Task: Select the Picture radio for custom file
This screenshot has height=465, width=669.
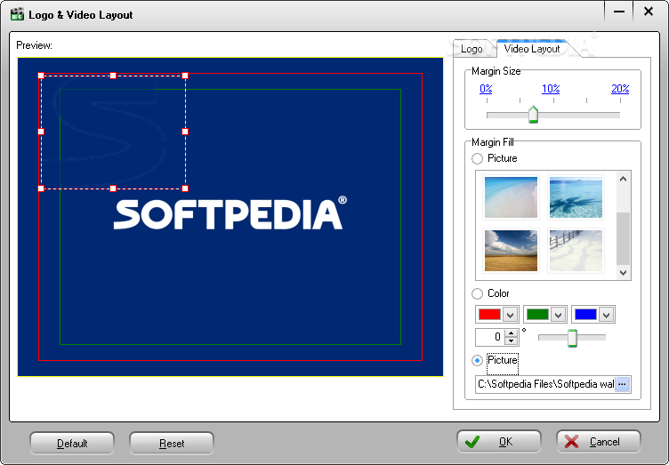Action: coord(478,361)
